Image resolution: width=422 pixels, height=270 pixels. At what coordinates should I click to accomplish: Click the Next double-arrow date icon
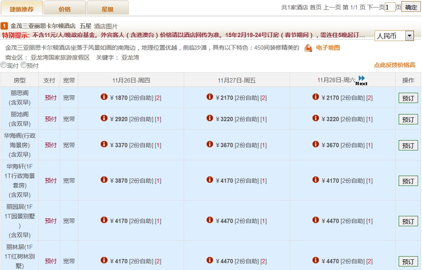[361, 80]
